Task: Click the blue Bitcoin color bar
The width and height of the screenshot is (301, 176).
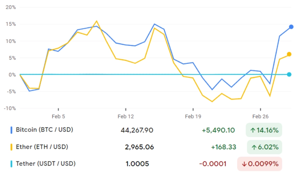Action: click(11, 130)
